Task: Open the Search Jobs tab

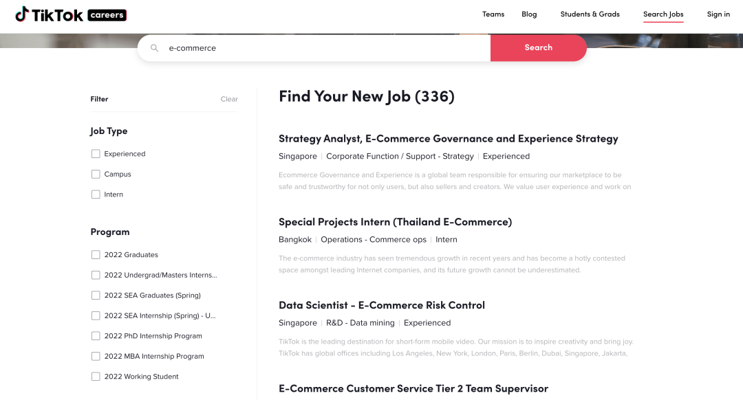Action: pos(663,14)
